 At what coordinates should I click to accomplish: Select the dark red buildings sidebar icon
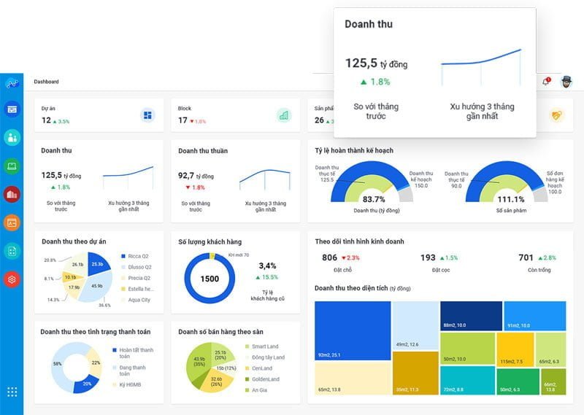point(12,194)
